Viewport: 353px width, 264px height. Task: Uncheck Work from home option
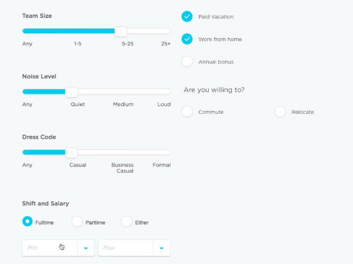(x=187, y=39)
